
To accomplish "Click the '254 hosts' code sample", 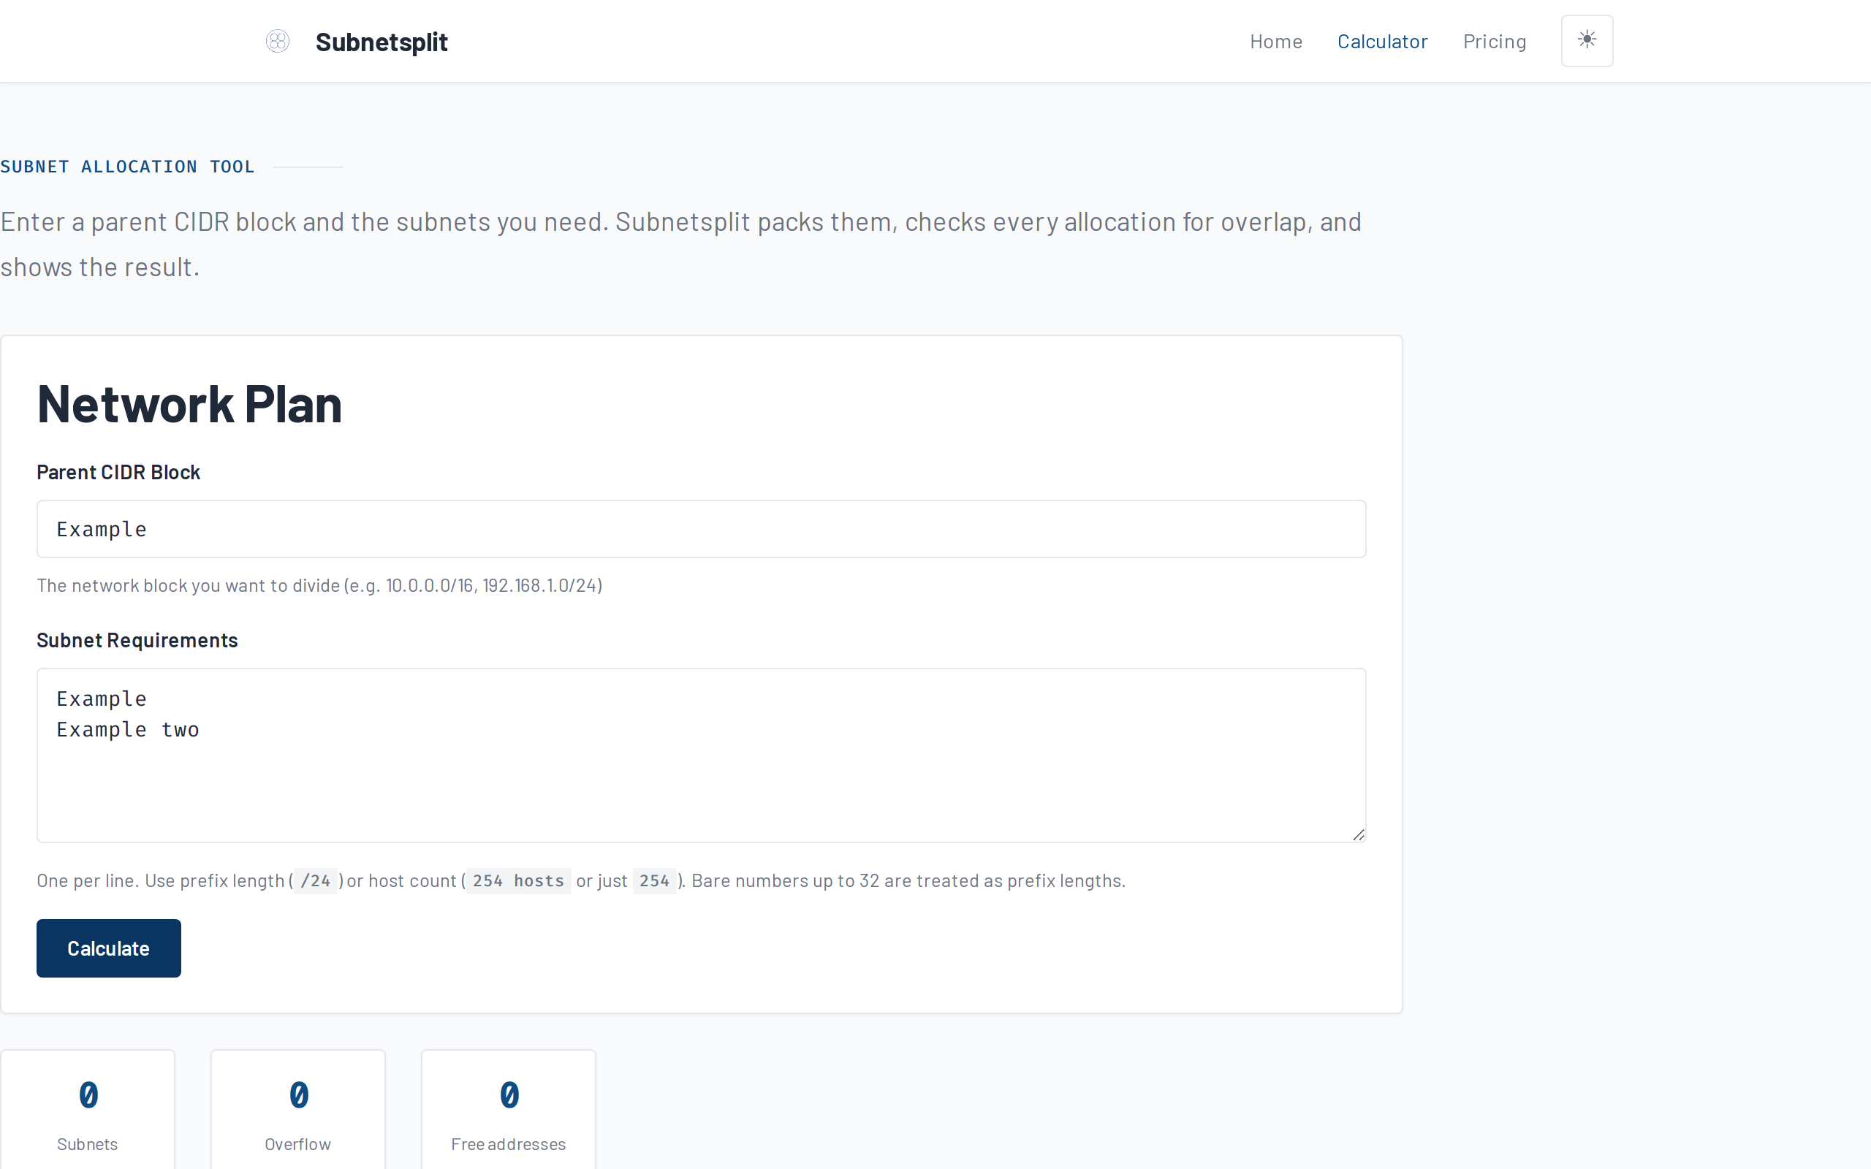I will pos(518,880).
